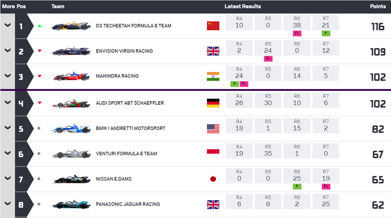Click the Points column header

click(x=378, y=6)
